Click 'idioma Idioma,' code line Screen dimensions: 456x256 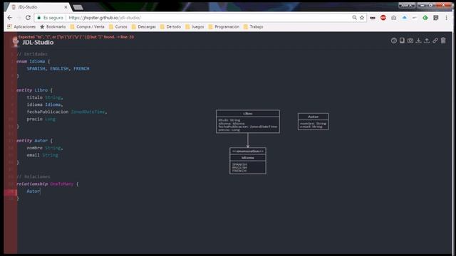click(x=45, y=105)
